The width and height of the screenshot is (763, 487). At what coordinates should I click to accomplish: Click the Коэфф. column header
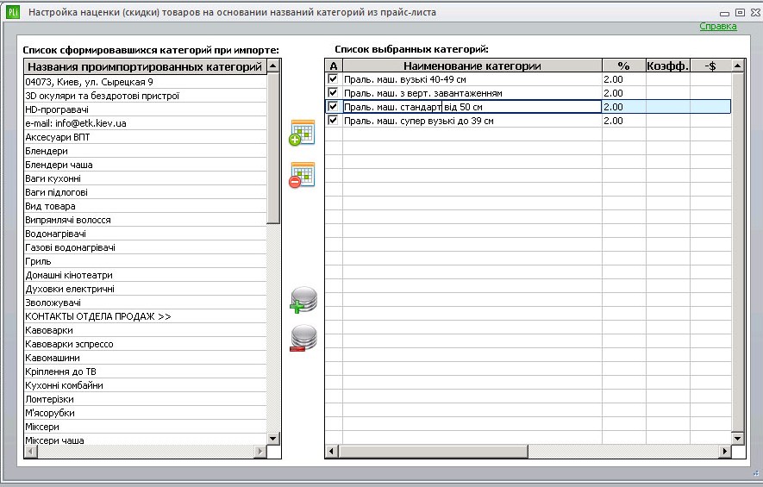667,66
